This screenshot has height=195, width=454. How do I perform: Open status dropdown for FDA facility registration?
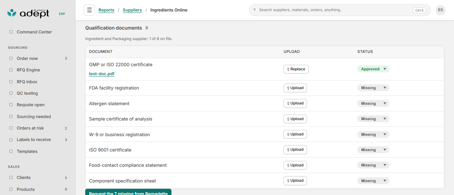point(373,88)
